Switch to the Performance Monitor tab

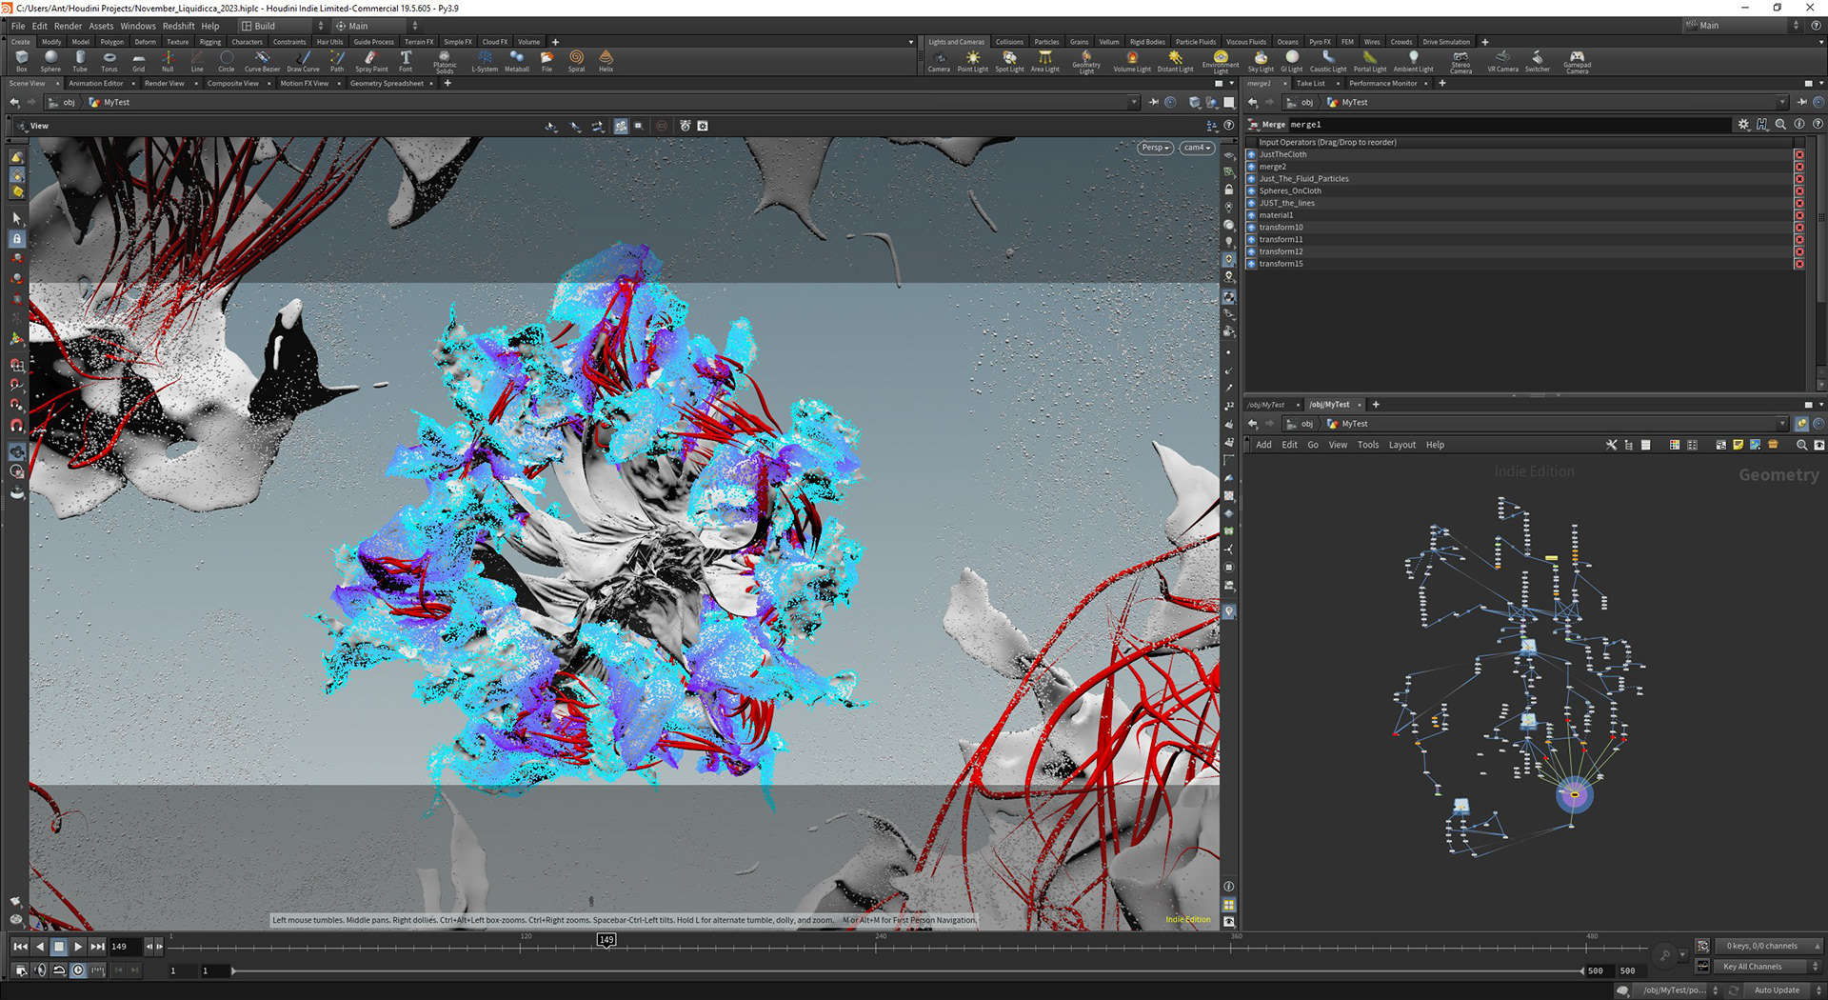click(1382, 83)
